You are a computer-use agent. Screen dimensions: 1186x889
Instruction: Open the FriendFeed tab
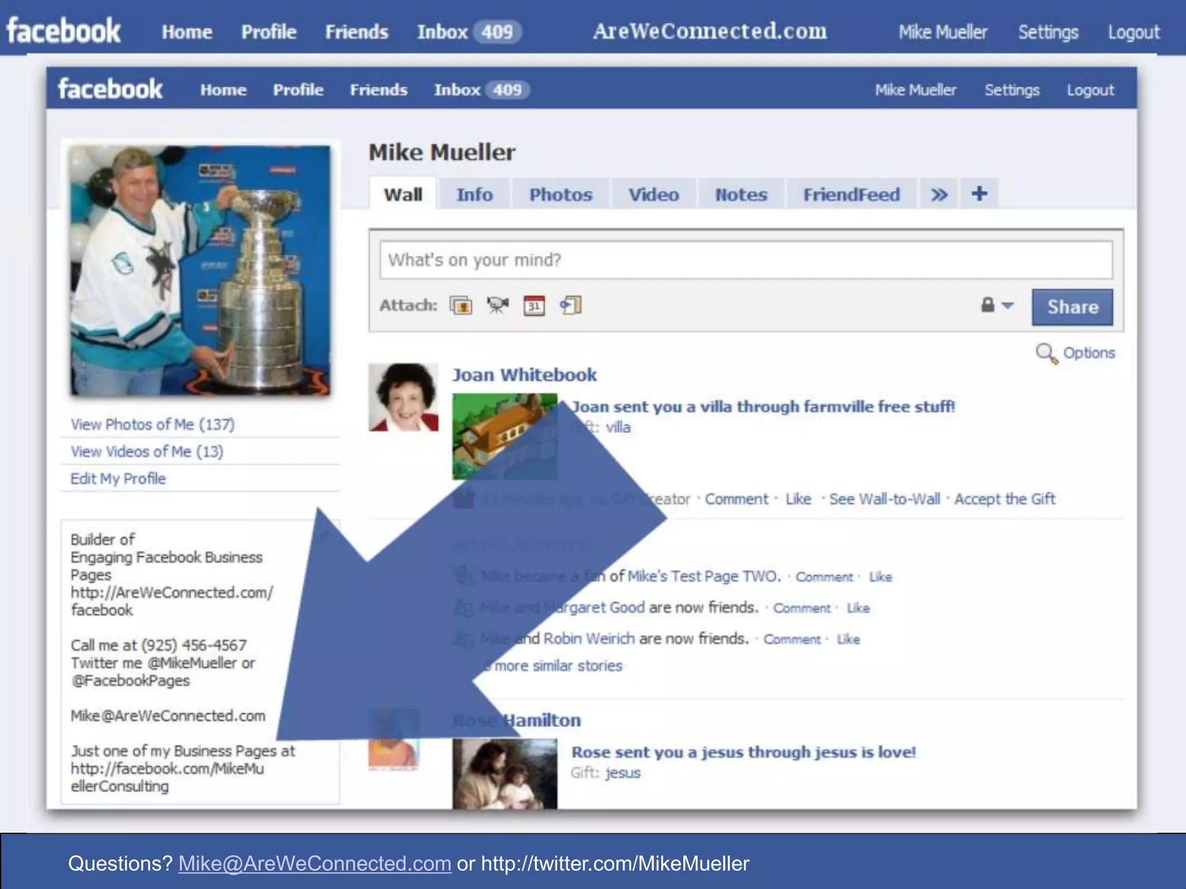[851, 194]
